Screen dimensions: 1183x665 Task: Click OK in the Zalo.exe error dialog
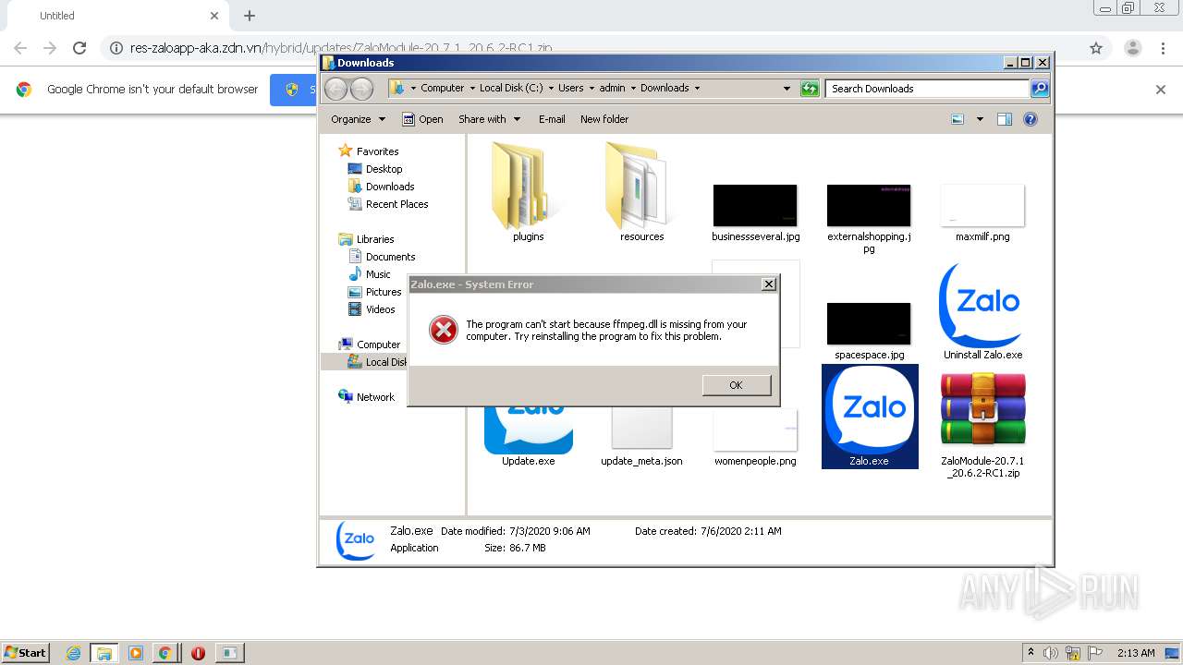click(736, 385)
